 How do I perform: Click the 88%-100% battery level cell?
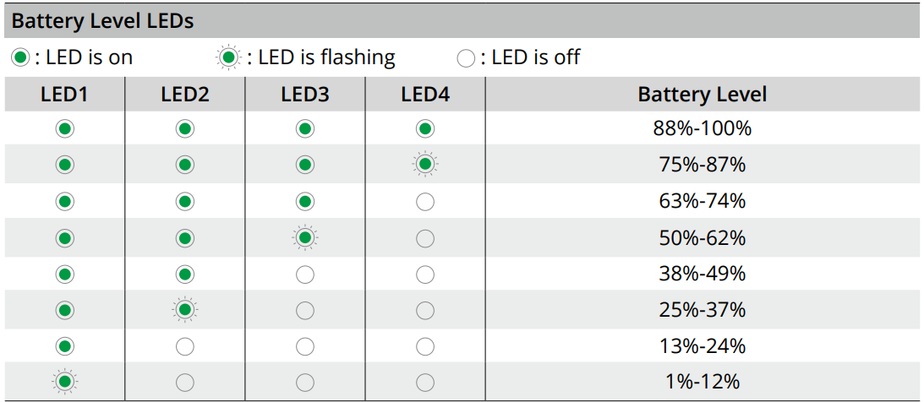tap(702, 129)
